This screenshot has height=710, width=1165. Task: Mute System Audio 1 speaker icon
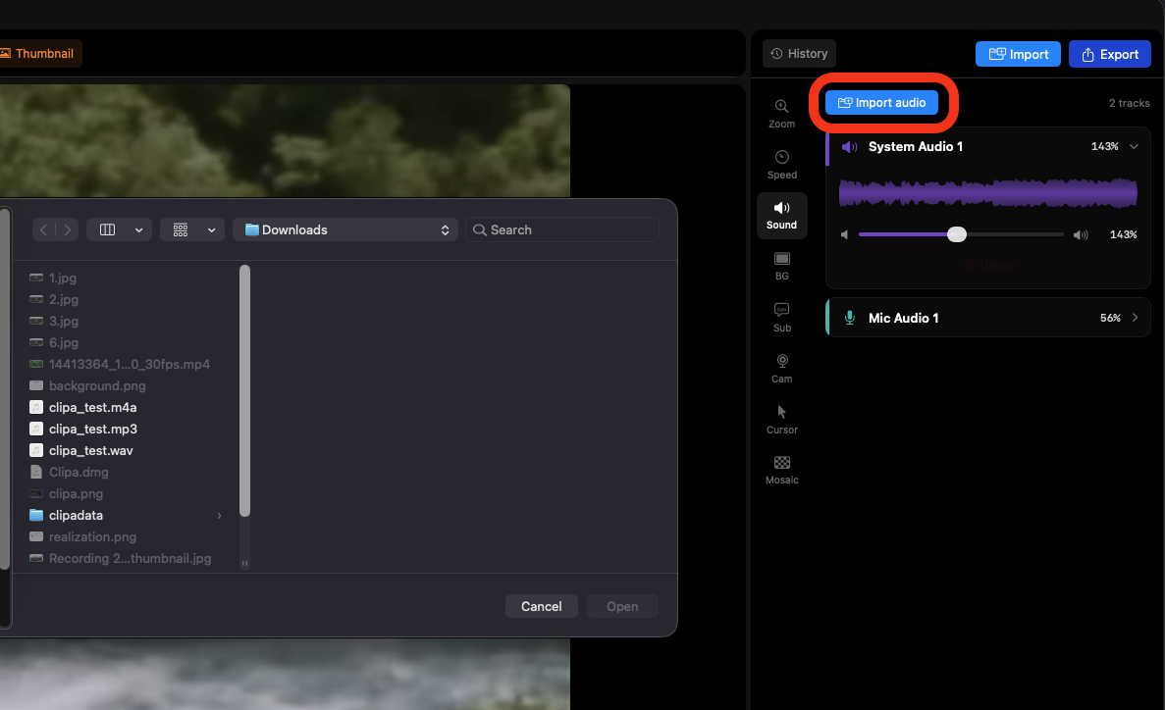click(850, 147)
